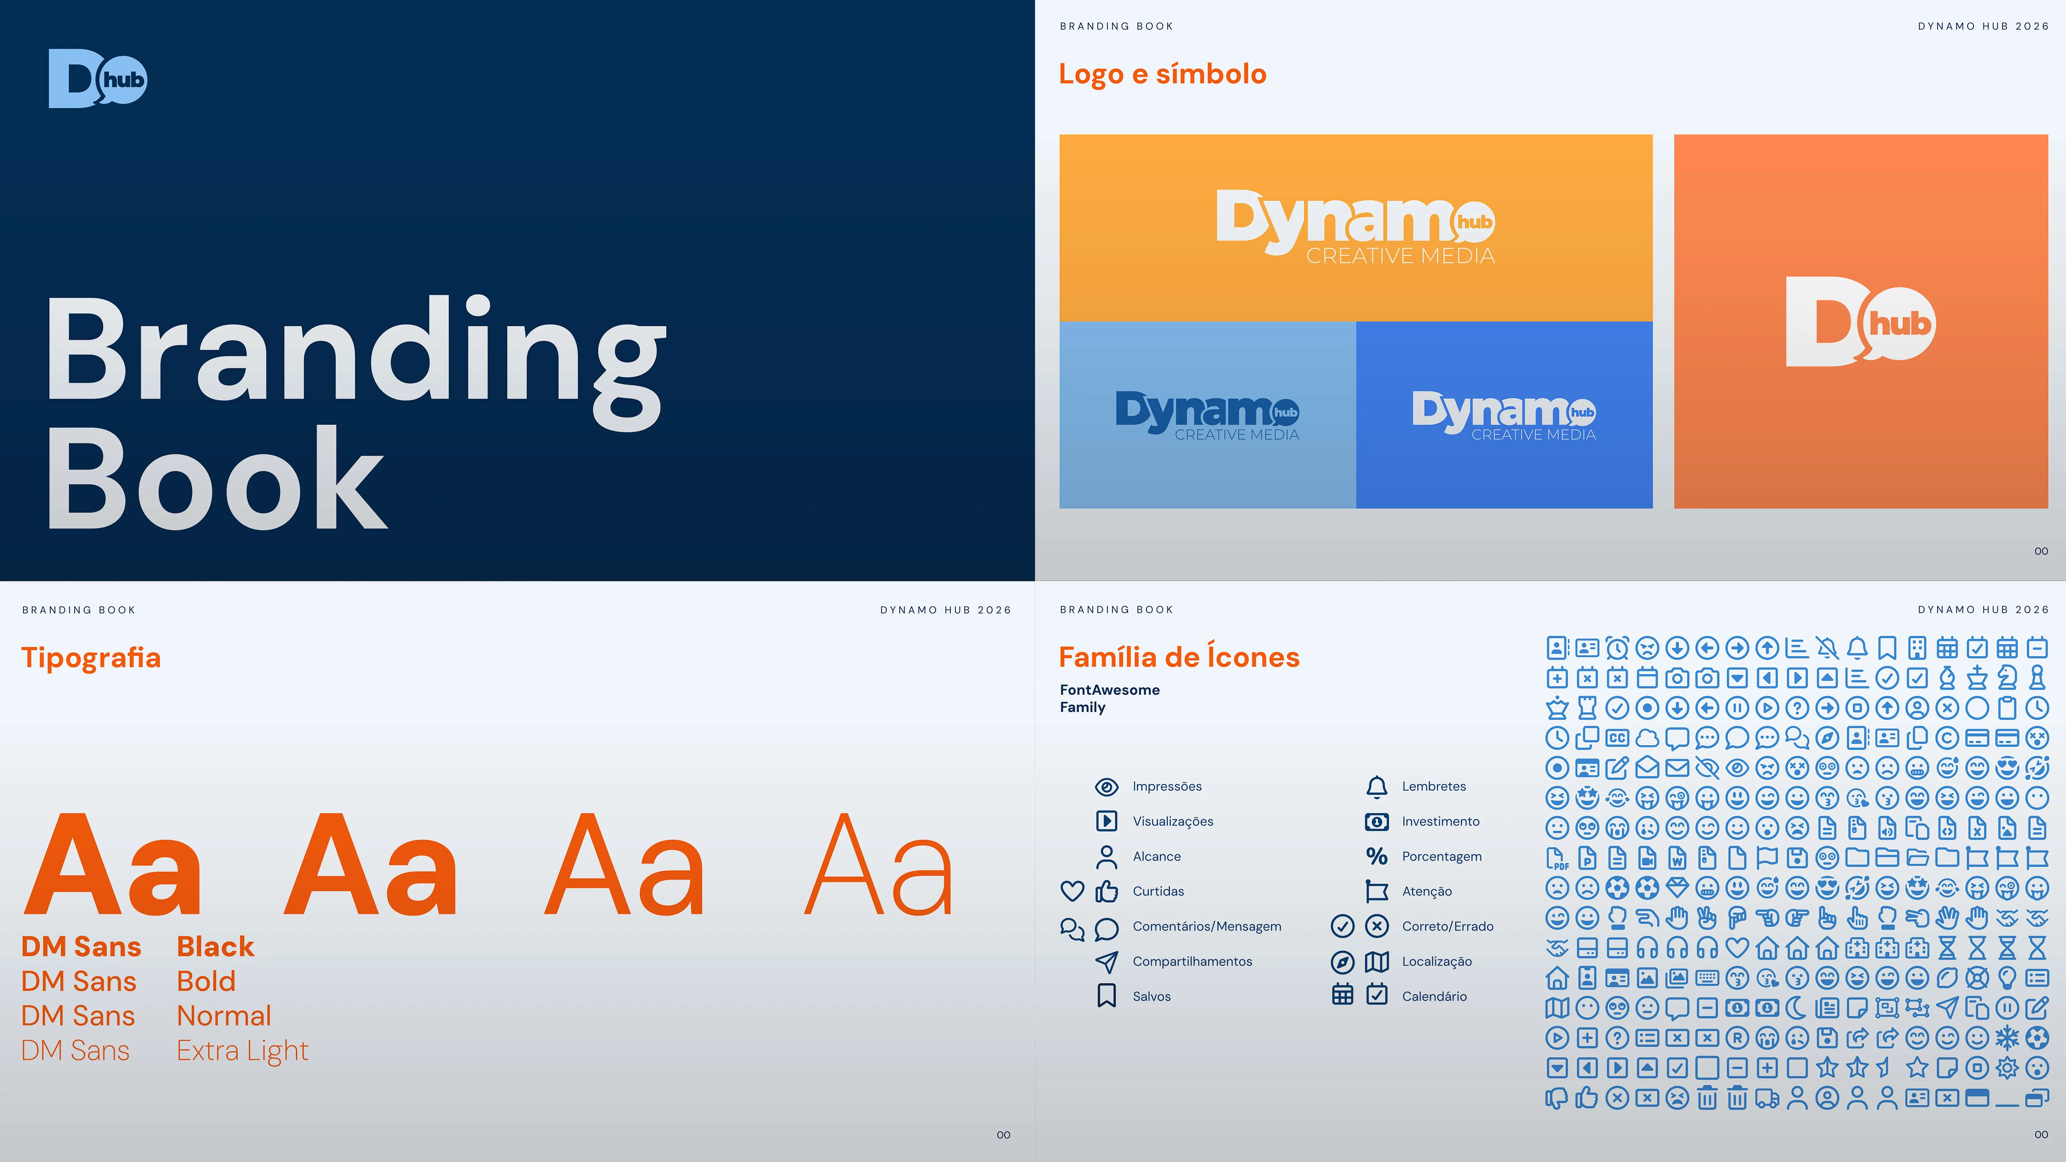This screenshot has width=2066, height=1162.
Task: Click the 'Compartilhamentos' label
Action: (1192, 961)
